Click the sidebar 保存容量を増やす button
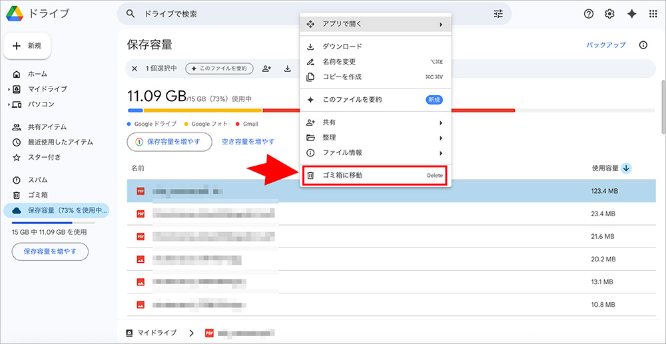 pyautogui.click(x=50, y=252)
